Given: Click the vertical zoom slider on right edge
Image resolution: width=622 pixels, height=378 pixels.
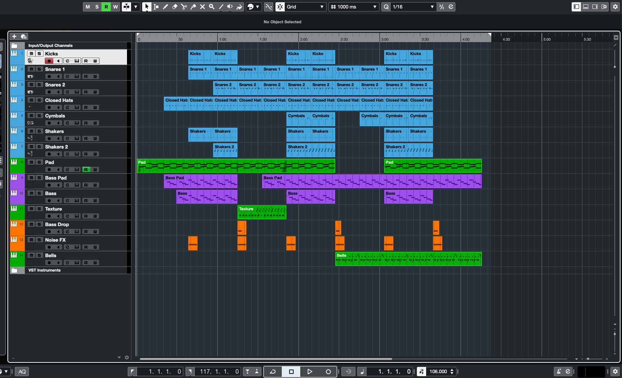Looking at the screenshot, I should pos(615,334).
